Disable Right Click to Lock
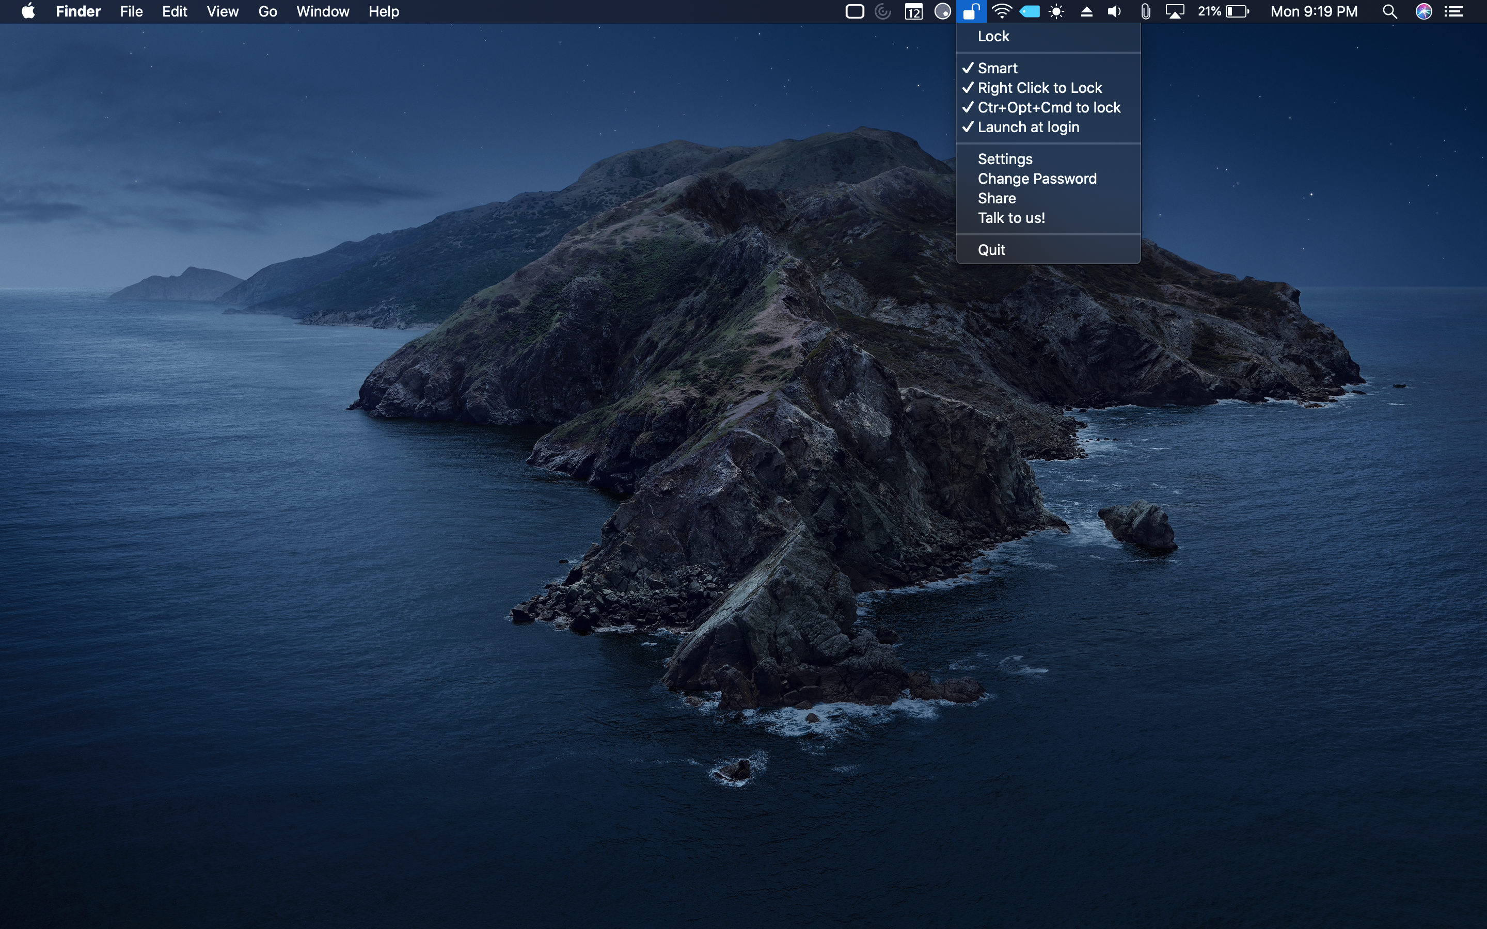Screen dimensions: 1487x929 (x=1039, y=88)
